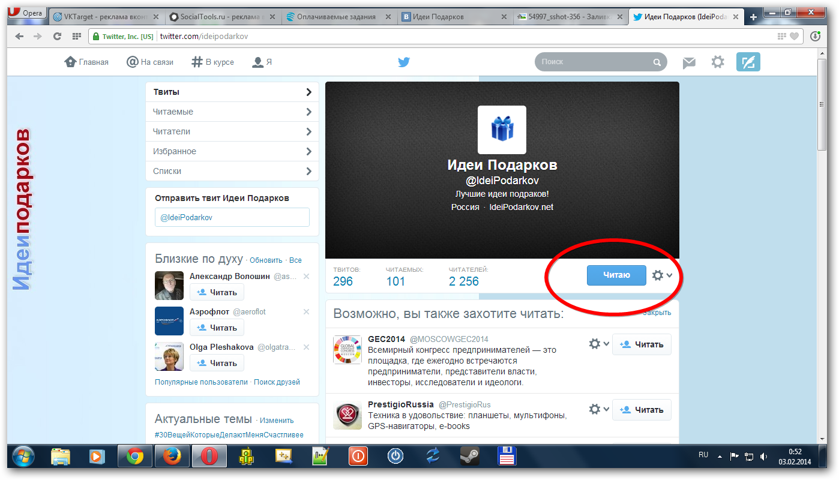The height and width of the screenshot is (480, 839).
Task: Click the Идеи Подарков gift avatar
Action: [502, 130]
